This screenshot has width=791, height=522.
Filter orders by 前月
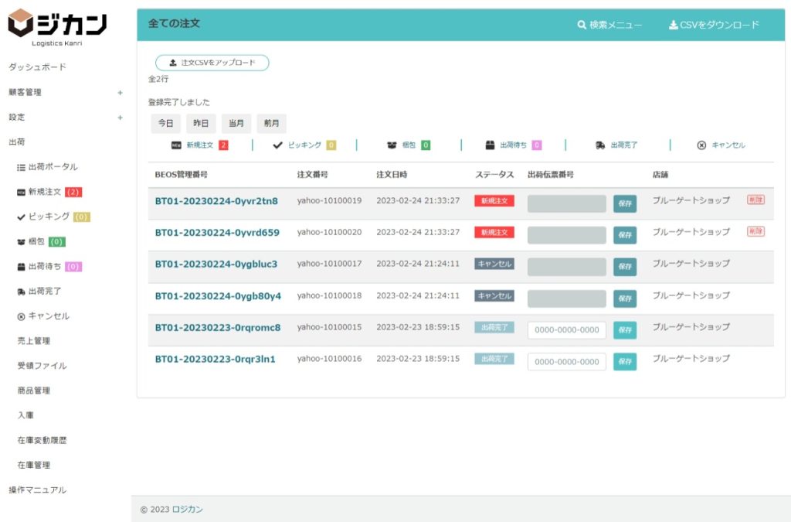[x=271, y=124]
